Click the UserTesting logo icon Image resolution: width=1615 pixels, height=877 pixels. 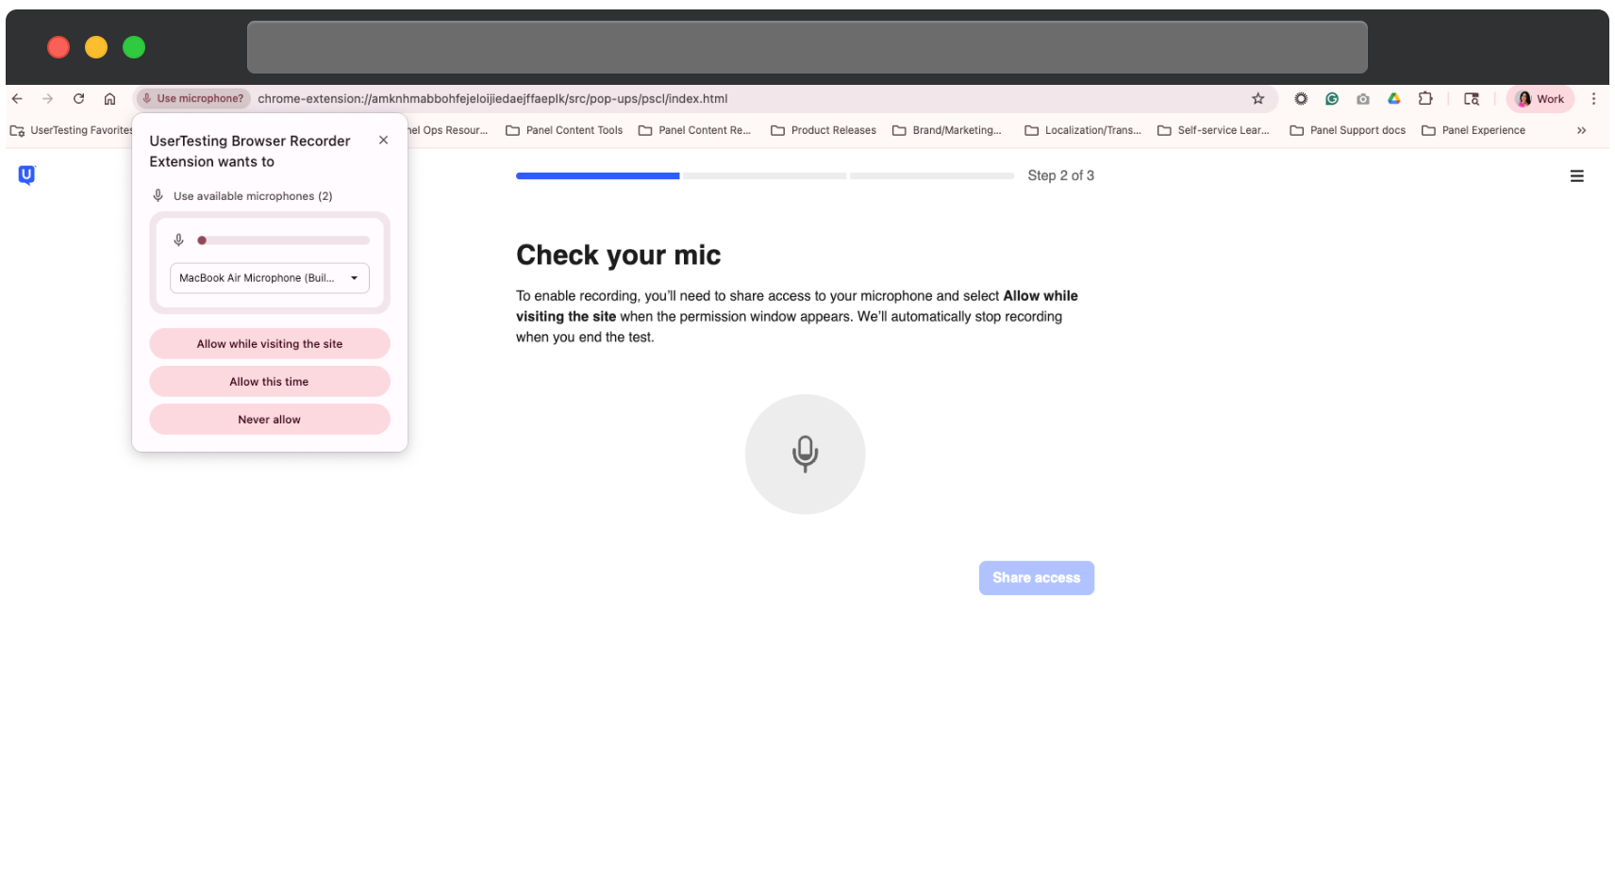click(26, 174)
